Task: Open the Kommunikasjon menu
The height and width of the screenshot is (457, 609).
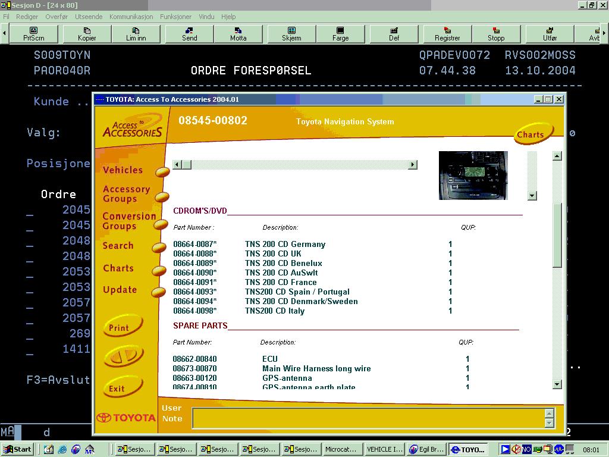Action: [x=131, y=17]
